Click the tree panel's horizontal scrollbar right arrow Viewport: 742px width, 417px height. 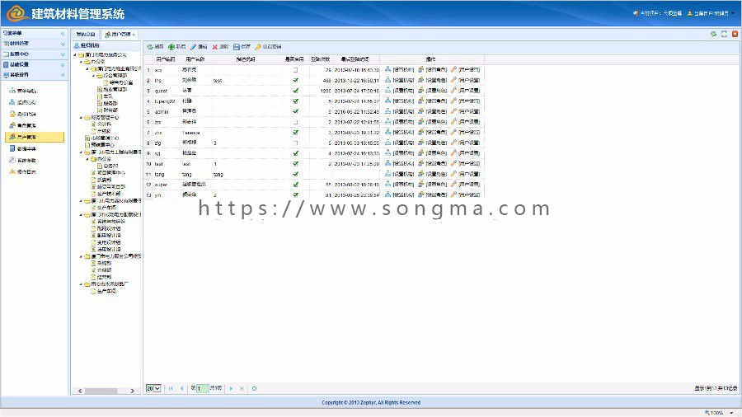point(132,391)
